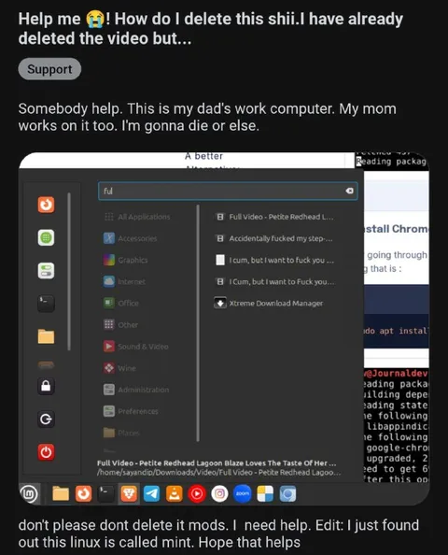Select the Administration category
This screenshot has height=555, width=448.
136,390
